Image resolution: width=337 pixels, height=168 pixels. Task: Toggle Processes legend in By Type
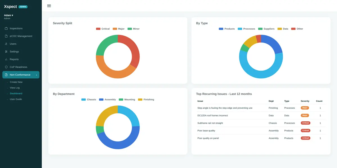(246, 29)
